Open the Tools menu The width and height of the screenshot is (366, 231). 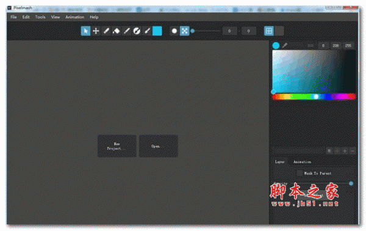click(x=40, y=17)
